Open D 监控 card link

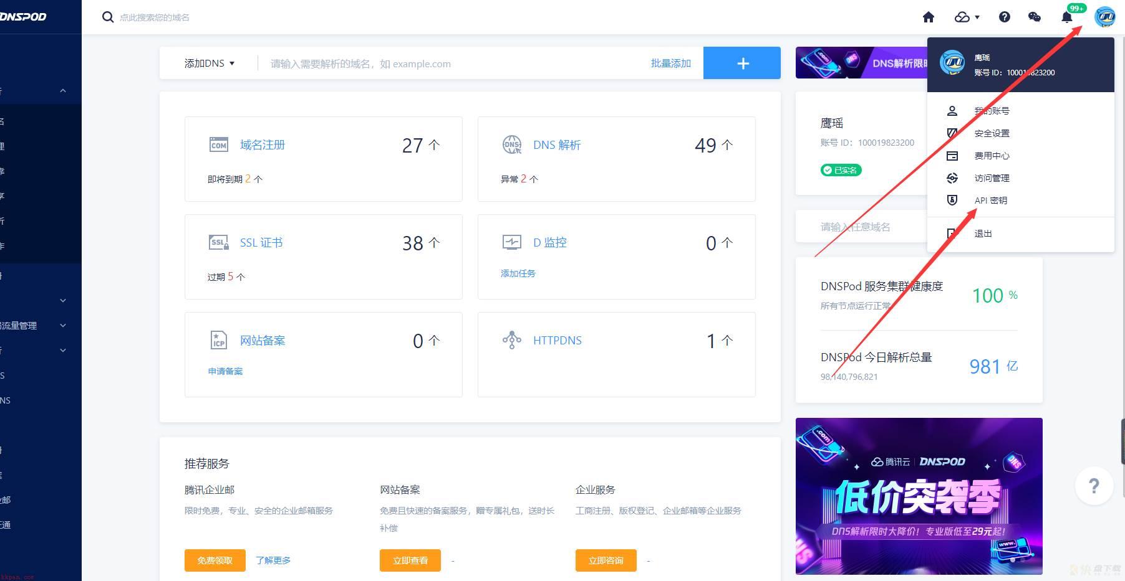550,242
